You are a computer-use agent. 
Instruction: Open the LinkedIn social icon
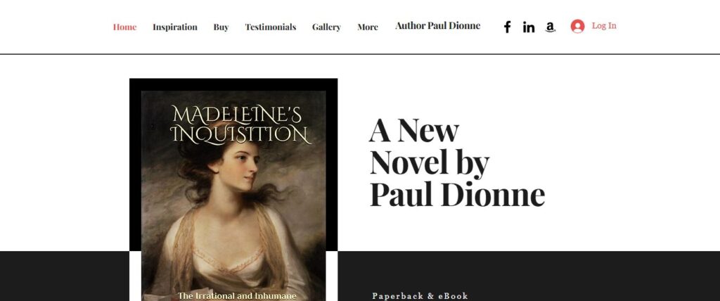pyautogui.click(x=529, y=27)
